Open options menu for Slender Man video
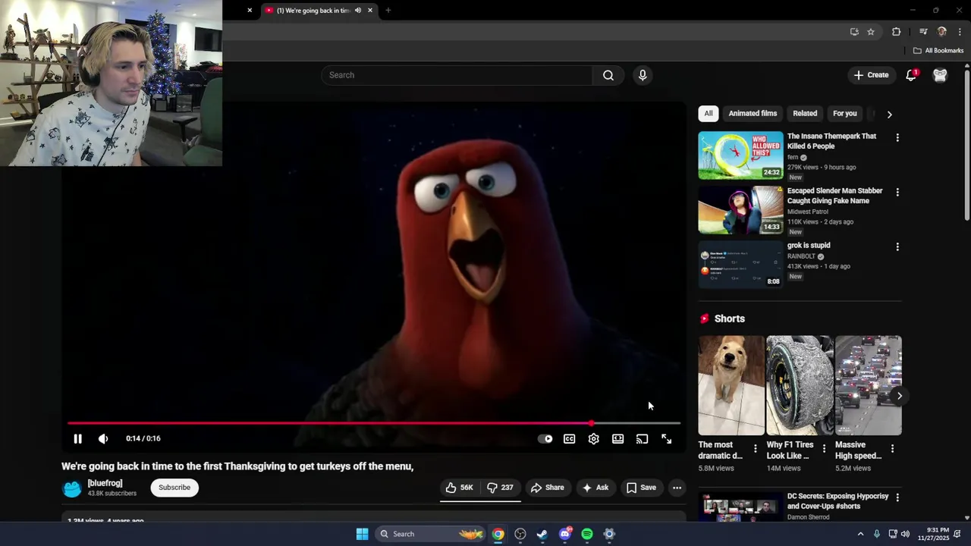The width and height of the screenshot is (971, 546). pos(897,193)
